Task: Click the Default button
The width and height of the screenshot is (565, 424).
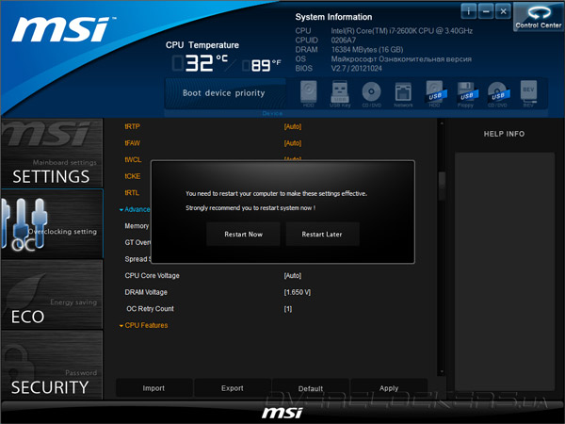Action: click(x=311, y=388)
